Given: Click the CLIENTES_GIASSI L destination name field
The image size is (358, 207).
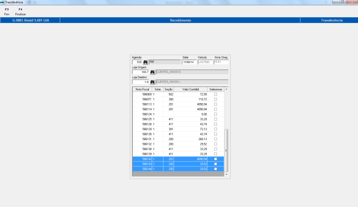Looking at the screenshot, I should click(x=192, y=82).
